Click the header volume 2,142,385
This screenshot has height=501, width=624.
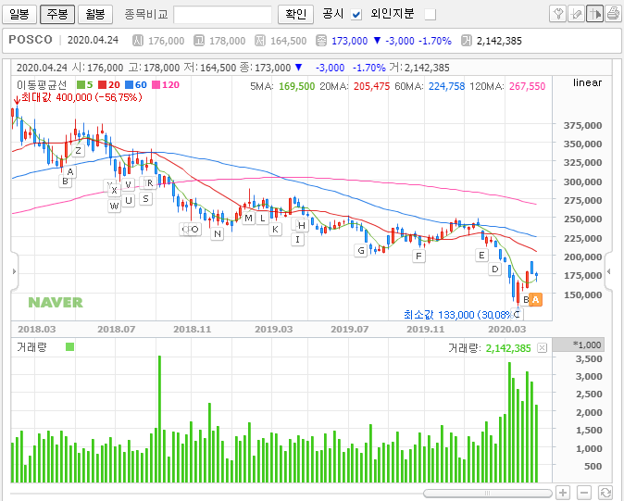coord(499,41)
